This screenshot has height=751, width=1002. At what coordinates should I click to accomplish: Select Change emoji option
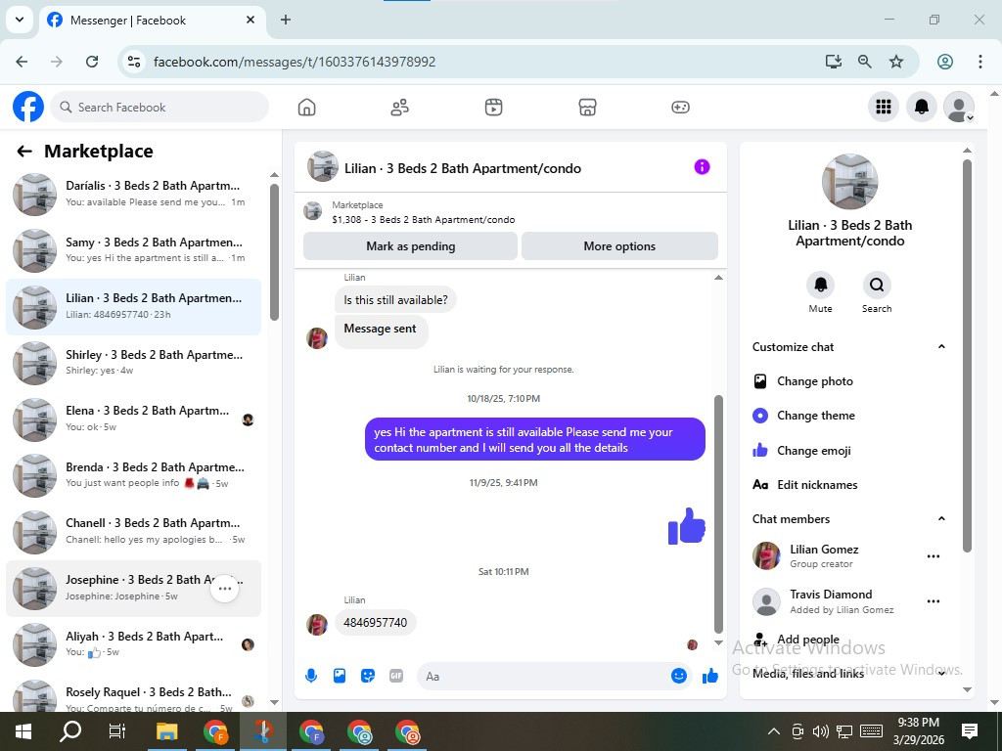tap(848, 450)
